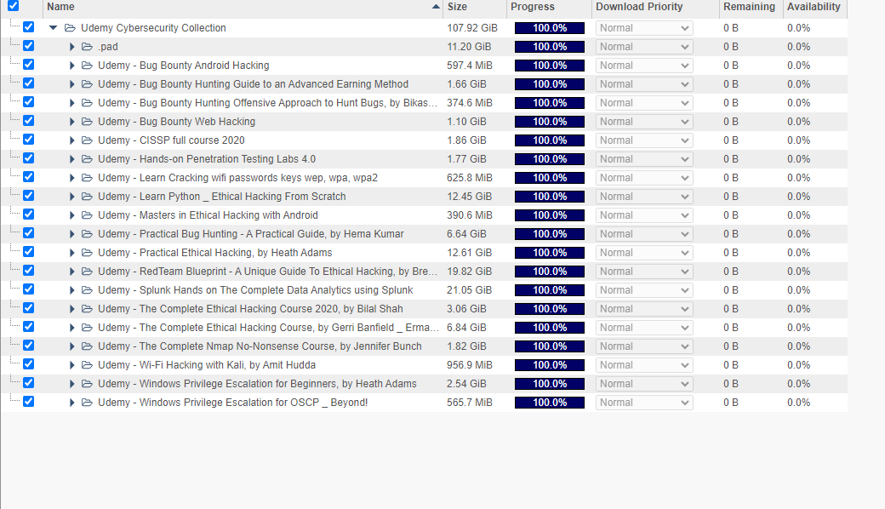Image resolution: width=885 pixels, height=509 pixels.
Task: Click size value 21.05 GiB
Action: [470, 290]
